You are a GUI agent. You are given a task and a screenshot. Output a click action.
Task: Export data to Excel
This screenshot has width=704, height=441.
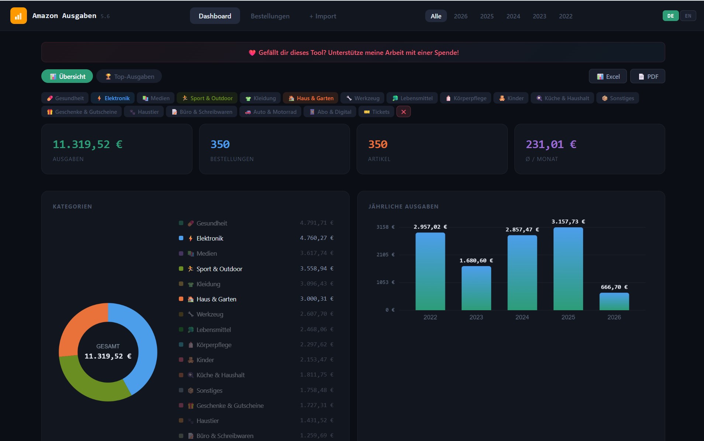tap(608, 76)
